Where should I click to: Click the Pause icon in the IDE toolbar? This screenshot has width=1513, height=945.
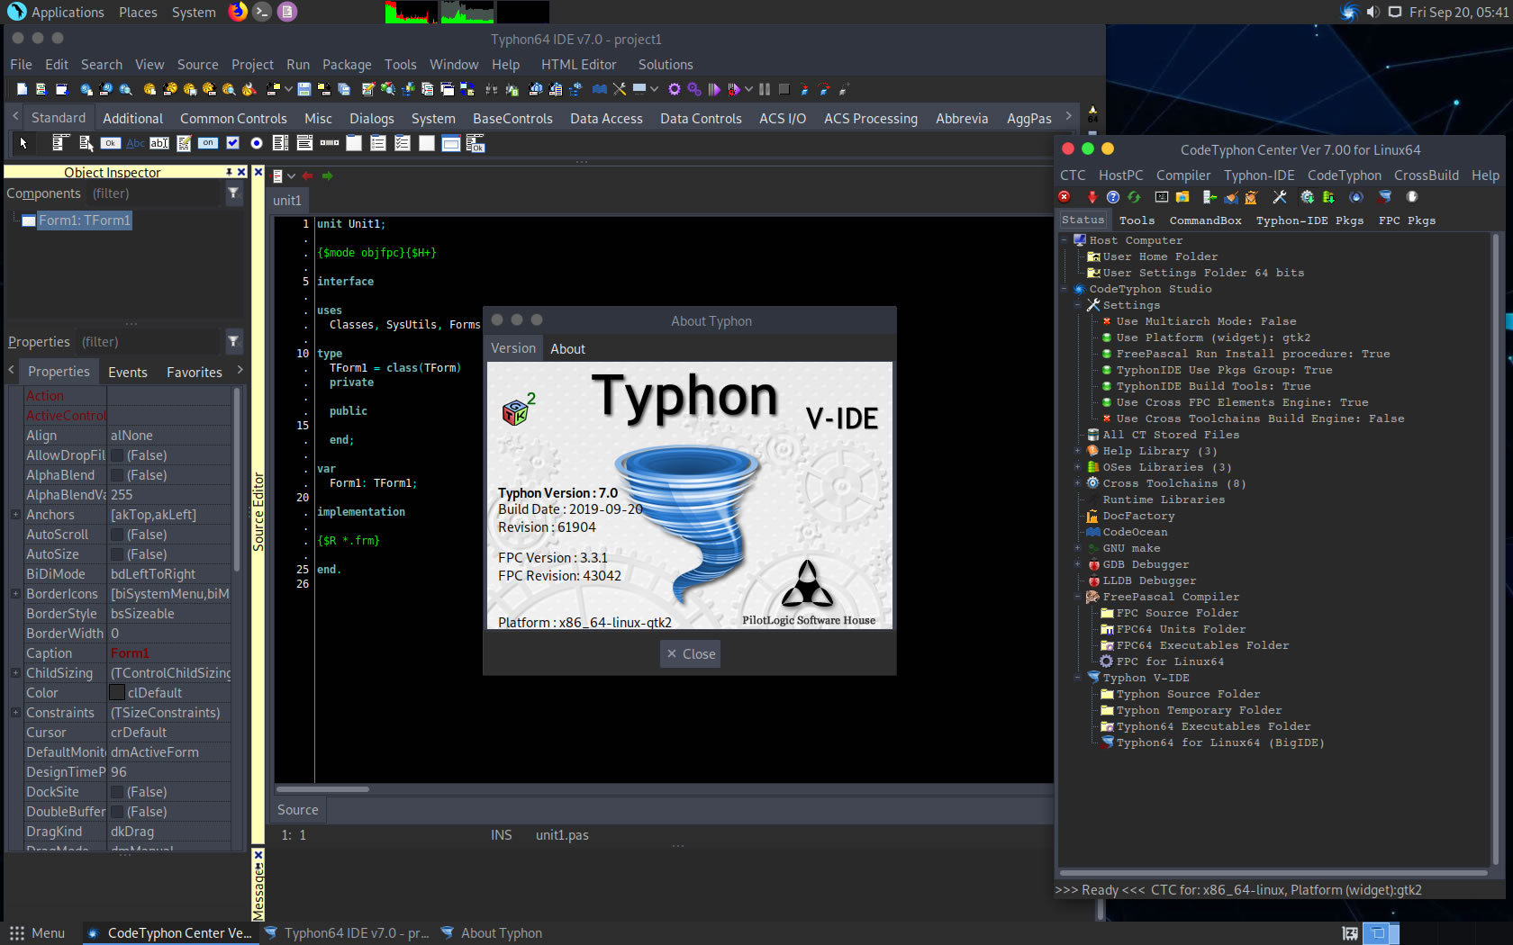point(765,89)
